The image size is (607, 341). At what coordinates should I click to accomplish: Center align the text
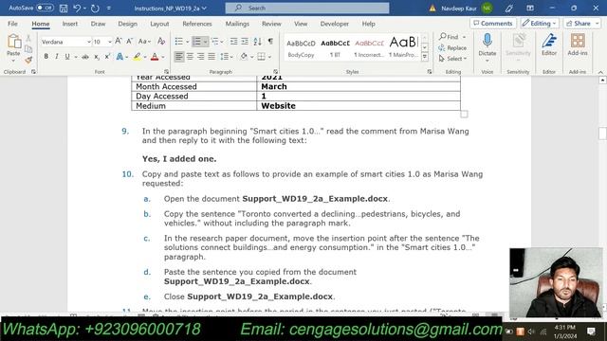pyautogui.click(x=190, y=57)
